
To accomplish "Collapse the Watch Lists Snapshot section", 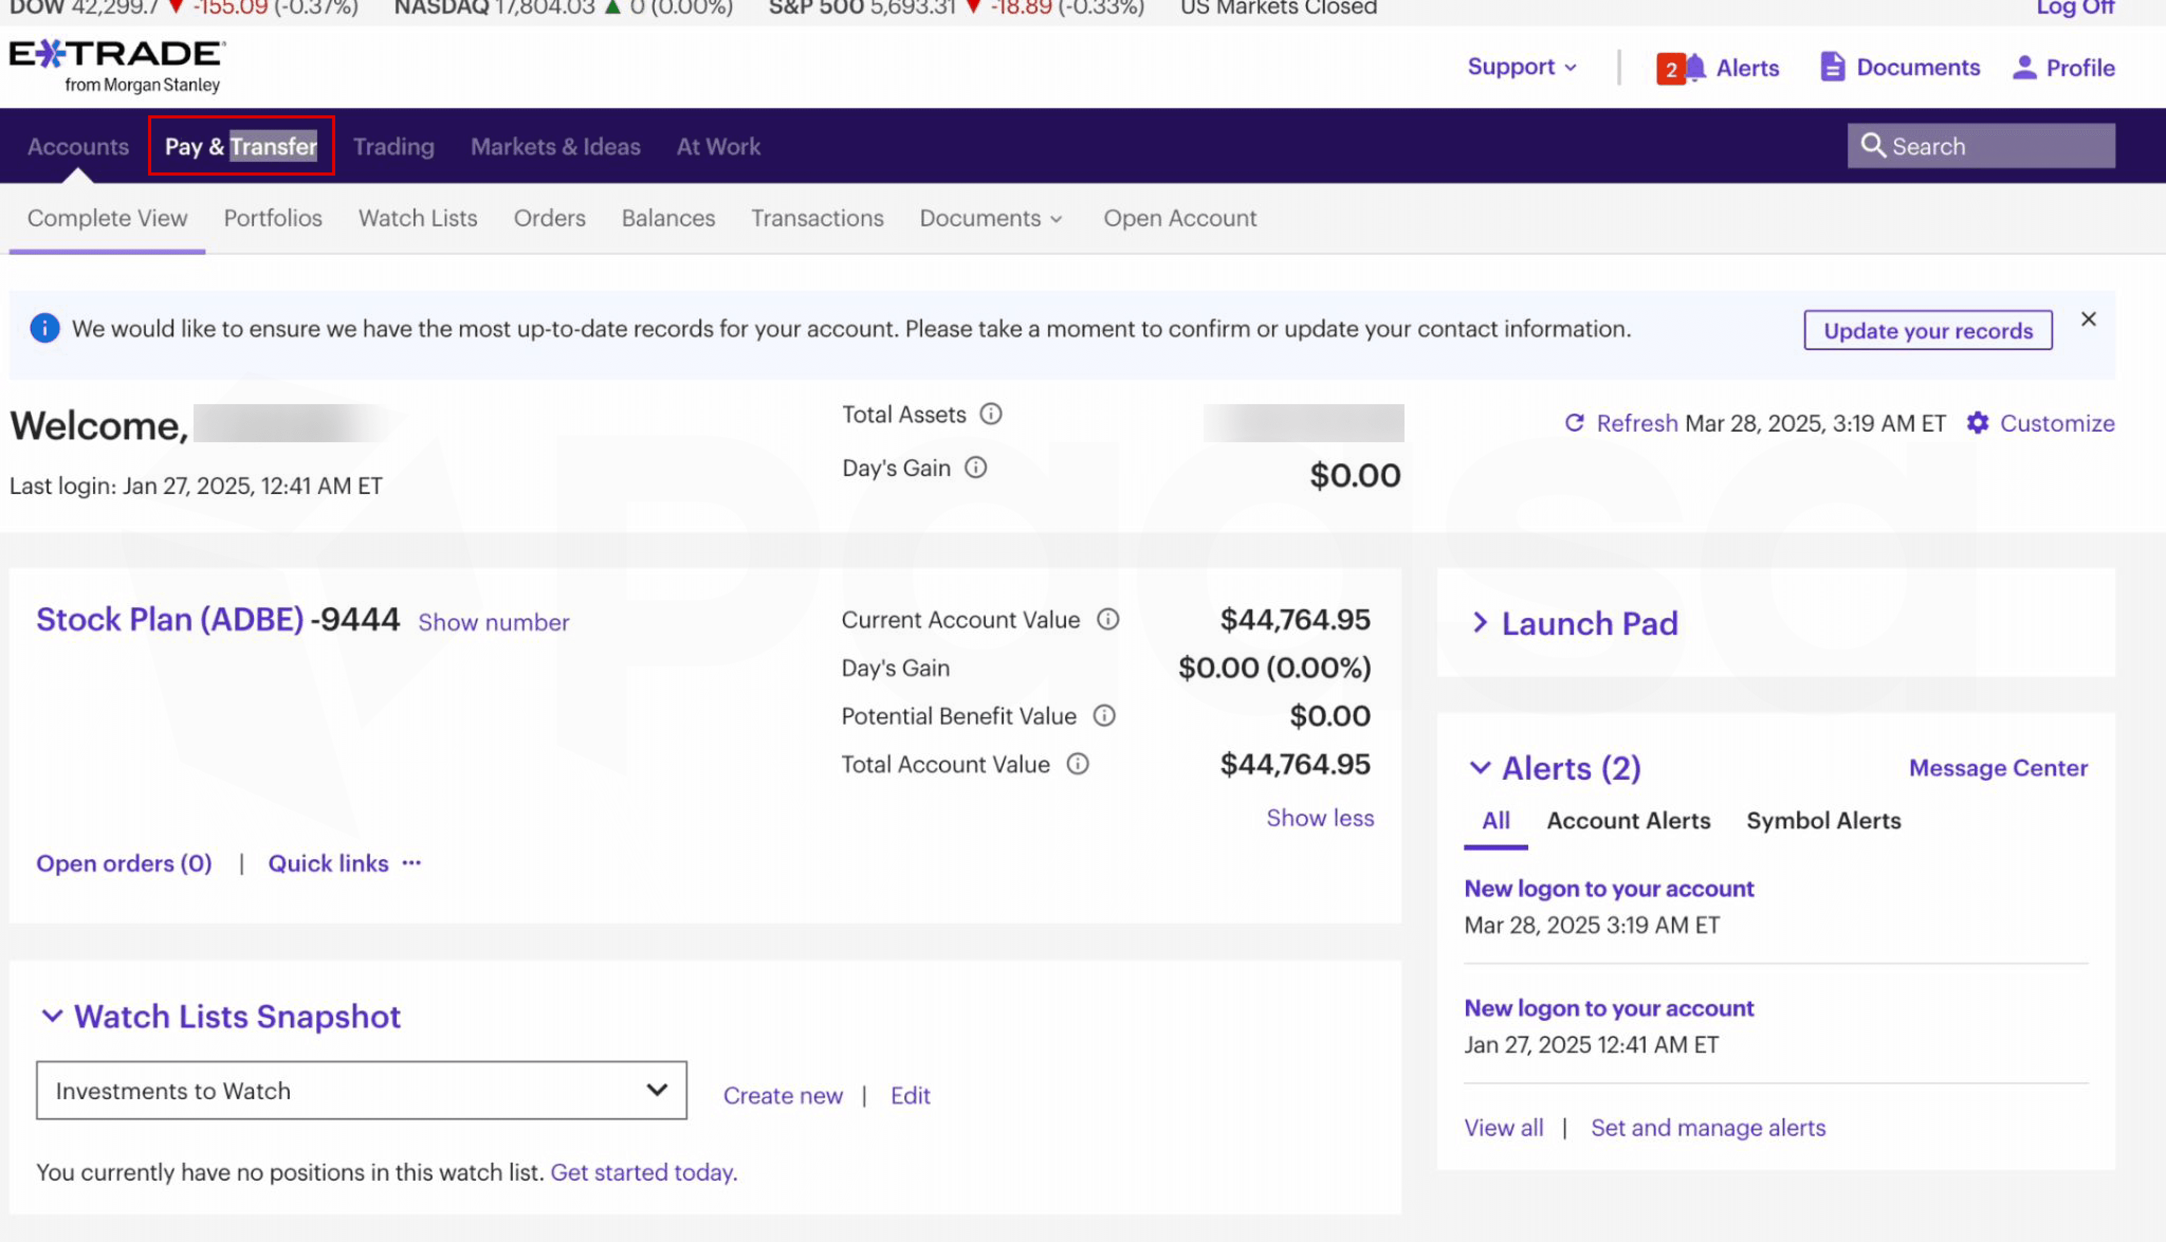I will [52, 1016].
